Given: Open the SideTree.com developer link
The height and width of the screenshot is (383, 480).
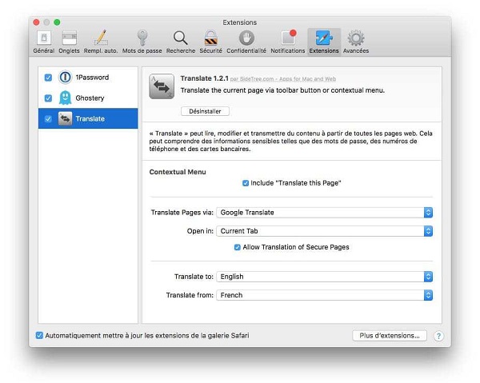Looking at the screenshot, I should coord(283,79).
